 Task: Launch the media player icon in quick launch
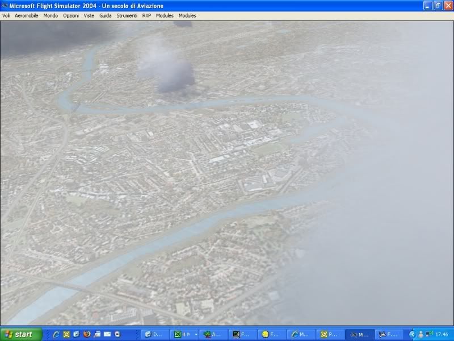pos(117,334)
